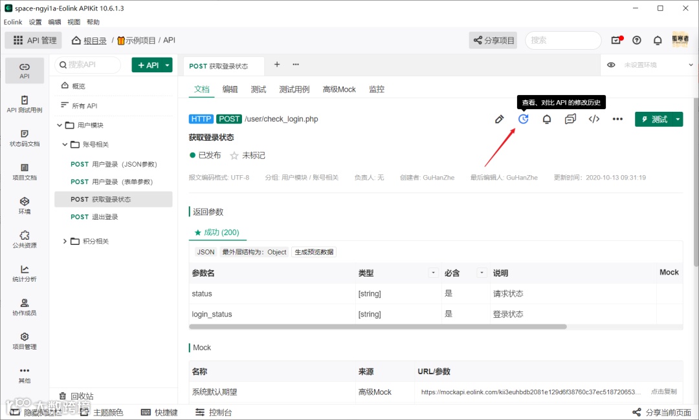Click the top 搜索 input field

[564, 41]
